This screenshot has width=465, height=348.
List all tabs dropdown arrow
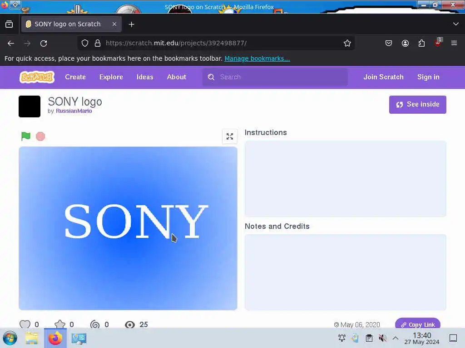(x=456, y=24)
